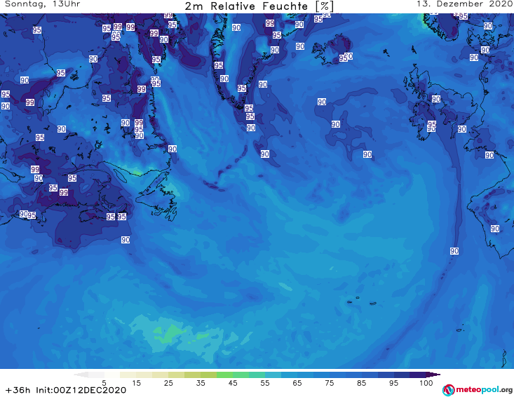Image resolution: width=514 pixels, height=397 pixels.
Task: Click the legend label '65'
Action: (297, 383)
